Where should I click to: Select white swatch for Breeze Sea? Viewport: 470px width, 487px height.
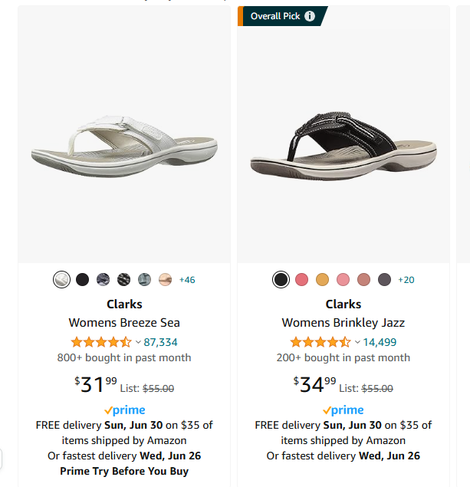[61, 279]
